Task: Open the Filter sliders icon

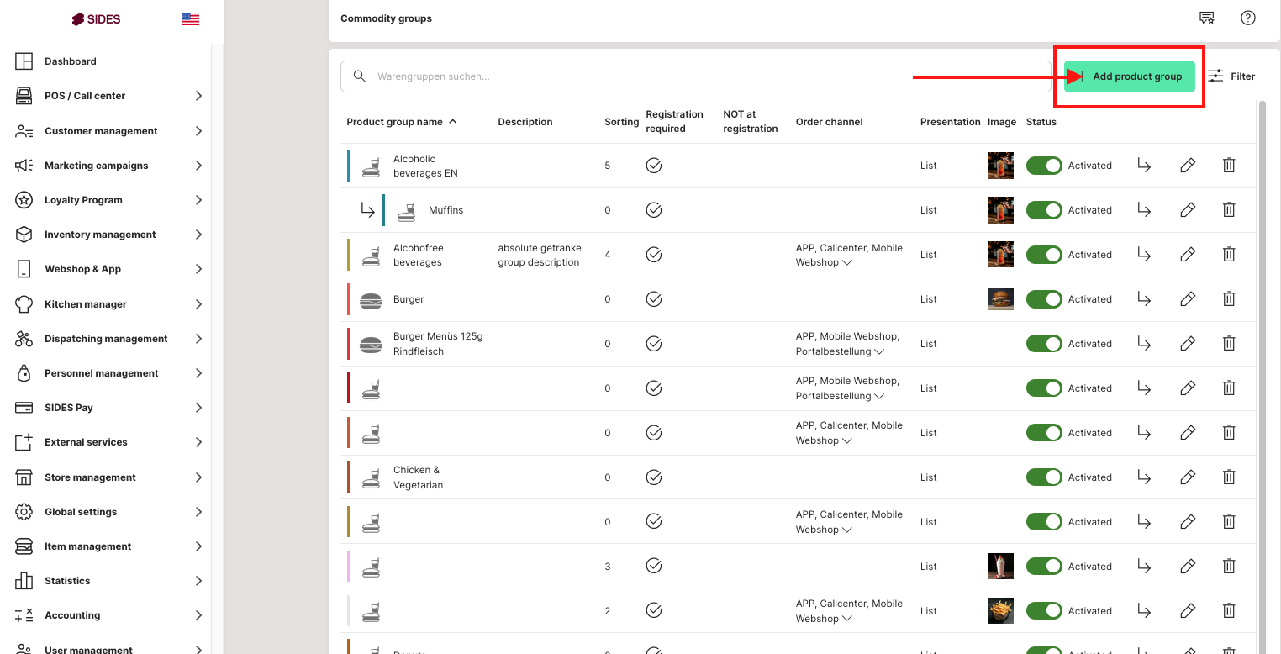Action: [1215, 76]
